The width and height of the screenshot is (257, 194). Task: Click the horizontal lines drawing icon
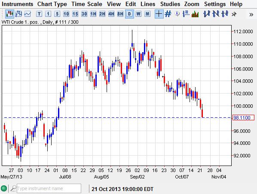point(225,14)
